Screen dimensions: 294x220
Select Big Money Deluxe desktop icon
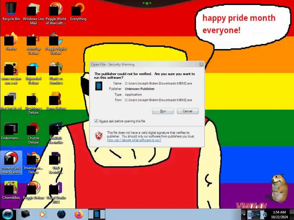point(33,103)
